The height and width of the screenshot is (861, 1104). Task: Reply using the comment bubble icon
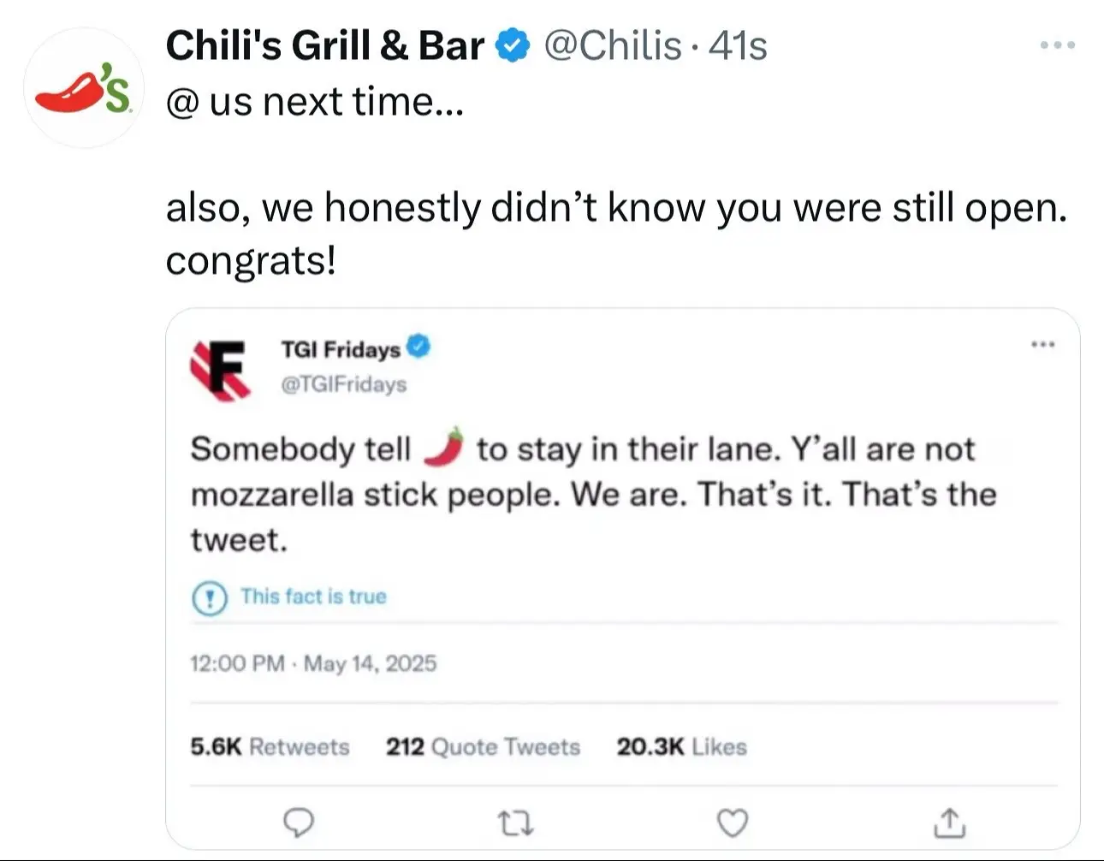[298, 822]
